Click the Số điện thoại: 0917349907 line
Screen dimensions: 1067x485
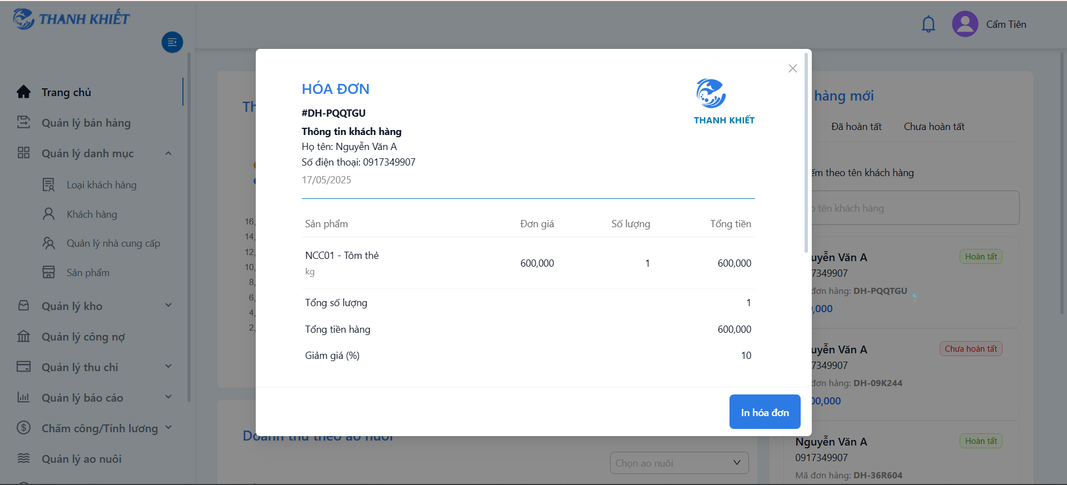point(359,162)
